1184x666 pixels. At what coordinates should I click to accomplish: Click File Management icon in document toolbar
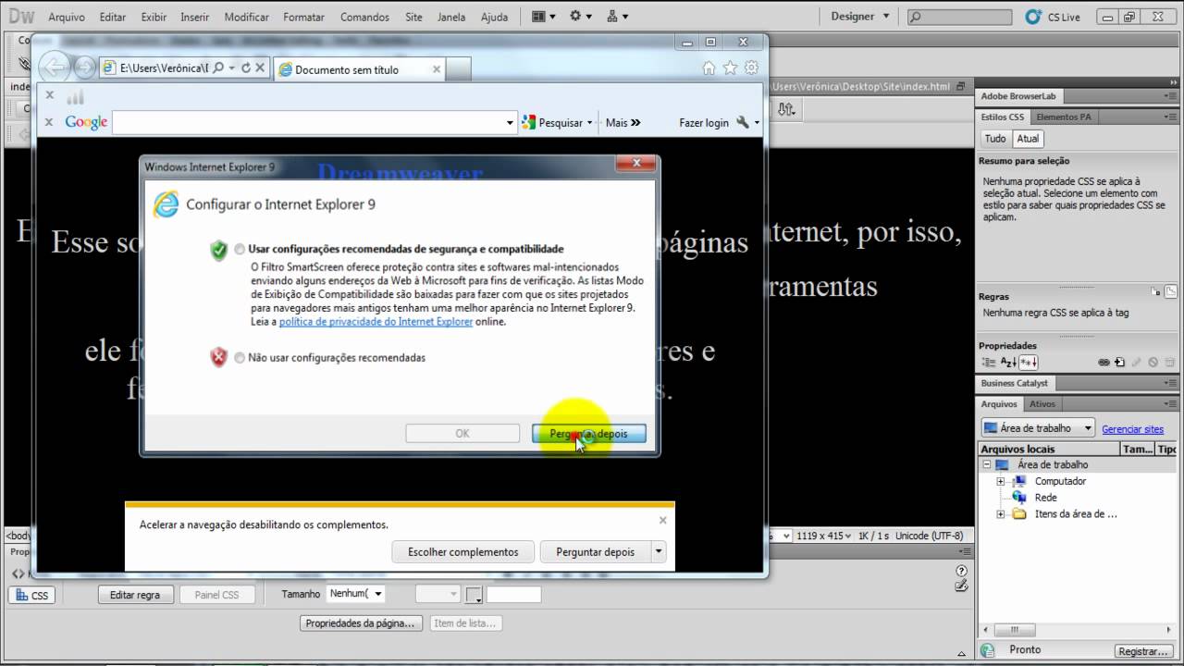[x=786, y=109]
